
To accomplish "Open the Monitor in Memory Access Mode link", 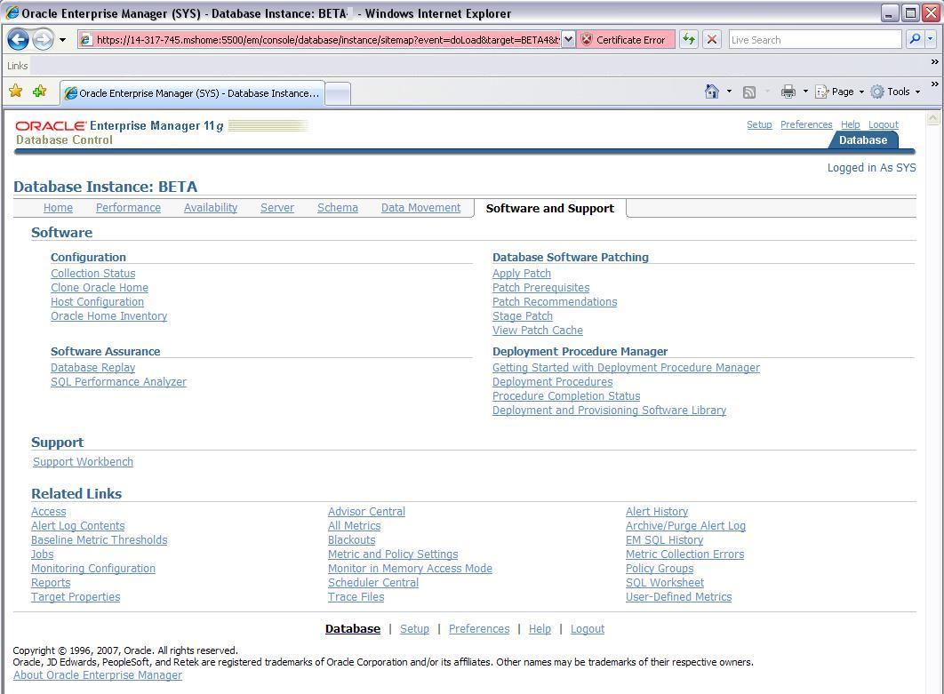I will tap(410, 568).
